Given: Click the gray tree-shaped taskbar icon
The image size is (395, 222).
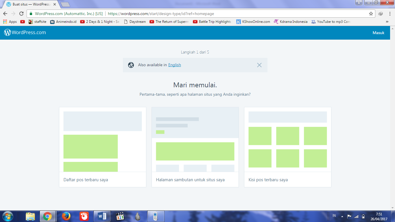Looking at the screenshot, I should point(138,216).
